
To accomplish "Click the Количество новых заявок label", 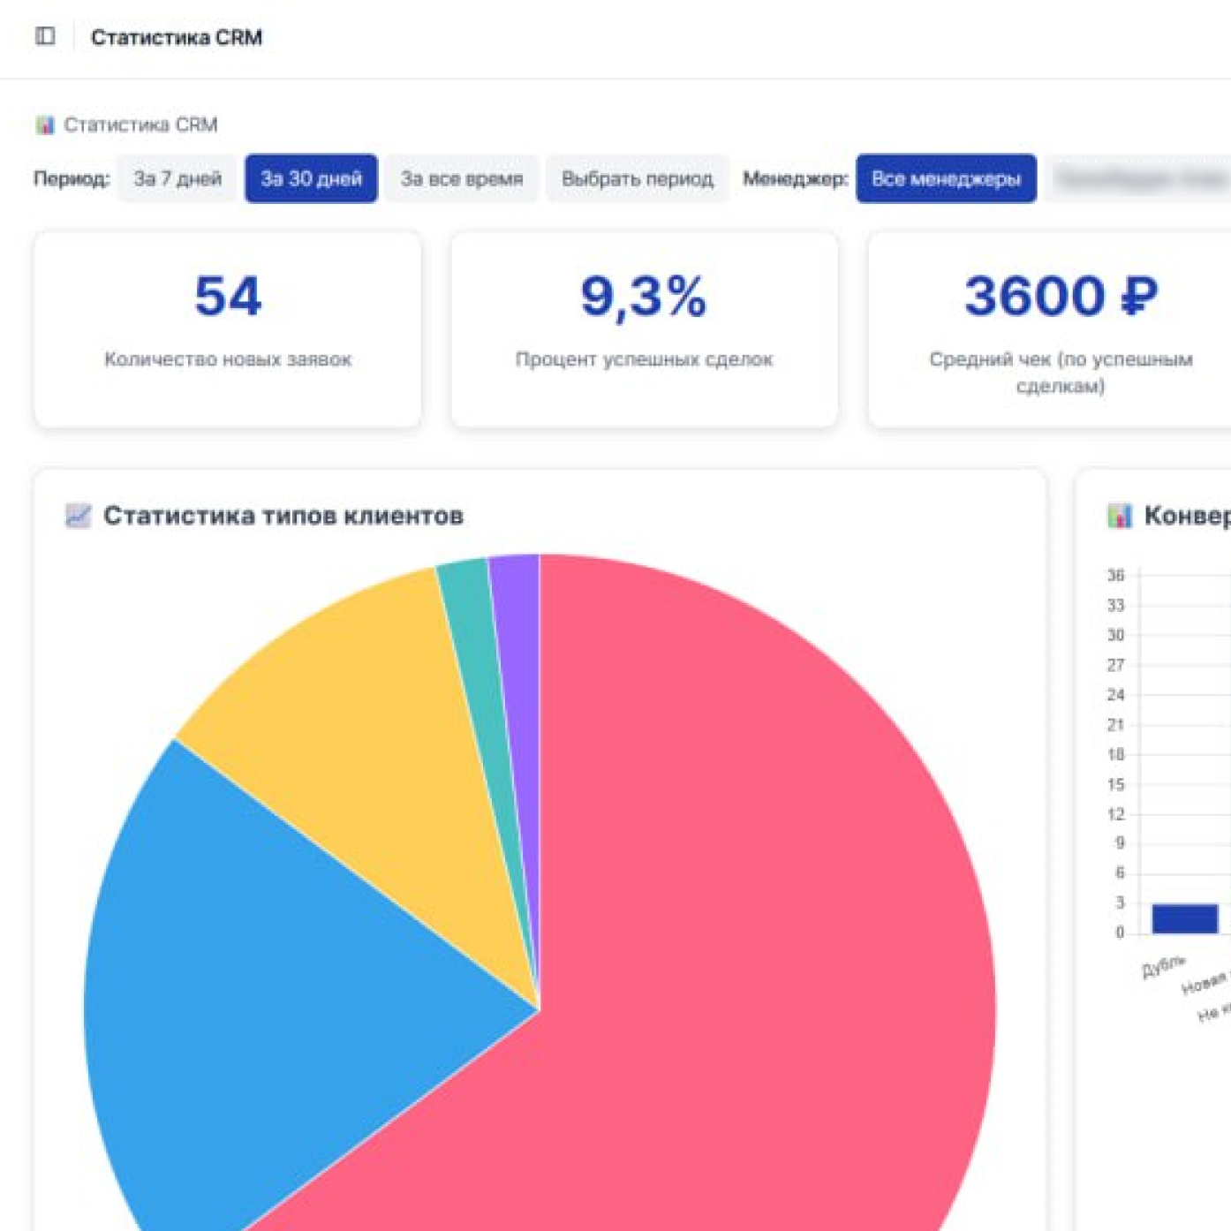I will point(228,359).
